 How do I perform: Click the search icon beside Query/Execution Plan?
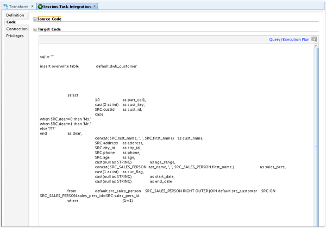314,39
